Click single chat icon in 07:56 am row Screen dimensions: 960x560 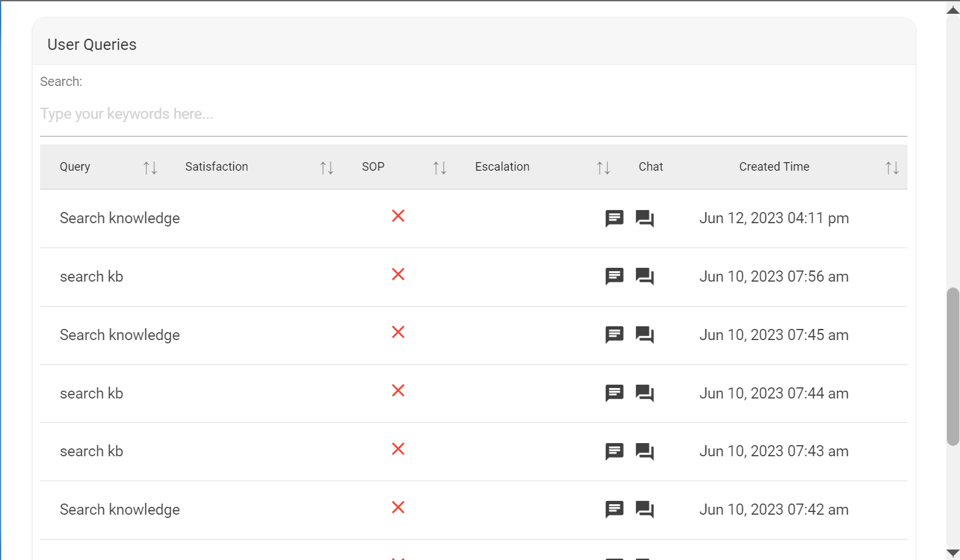[x=614, y=276]
